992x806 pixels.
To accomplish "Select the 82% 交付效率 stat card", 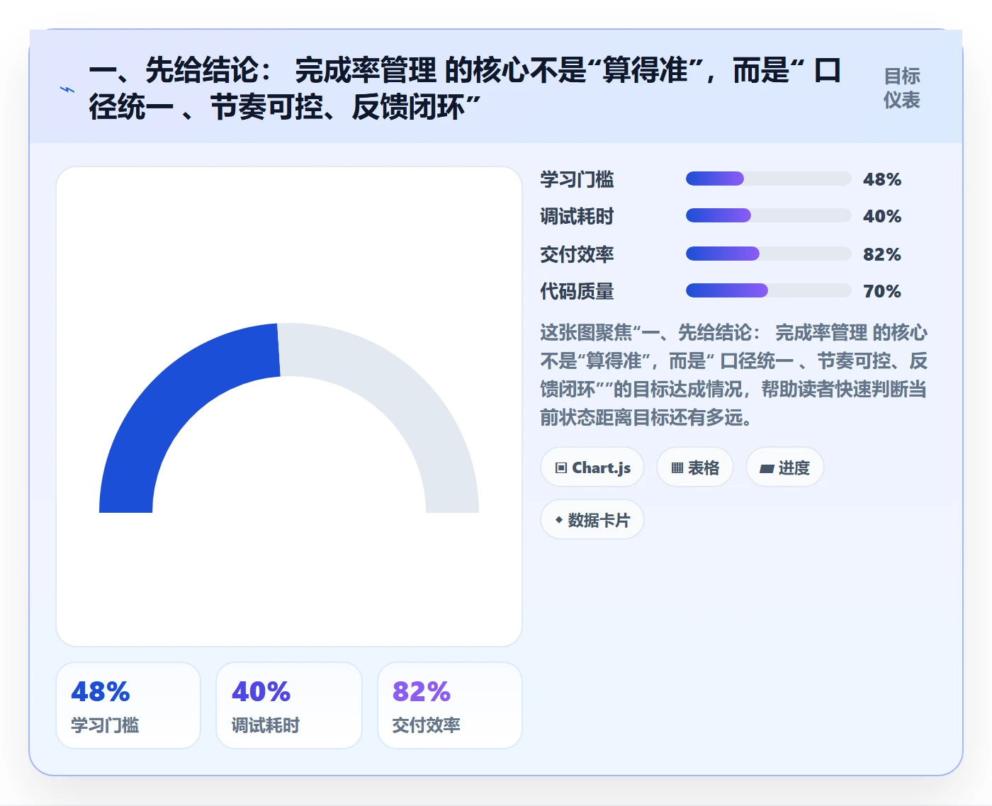I will (x=450, y=705).
